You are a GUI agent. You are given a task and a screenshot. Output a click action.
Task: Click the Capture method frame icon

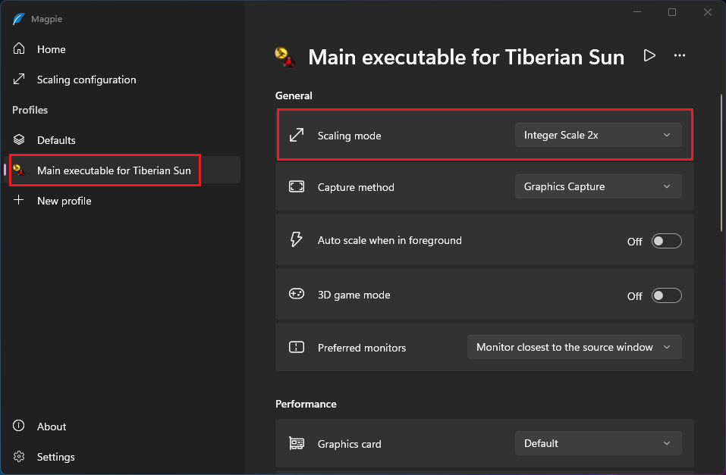[x=297, y=186]
